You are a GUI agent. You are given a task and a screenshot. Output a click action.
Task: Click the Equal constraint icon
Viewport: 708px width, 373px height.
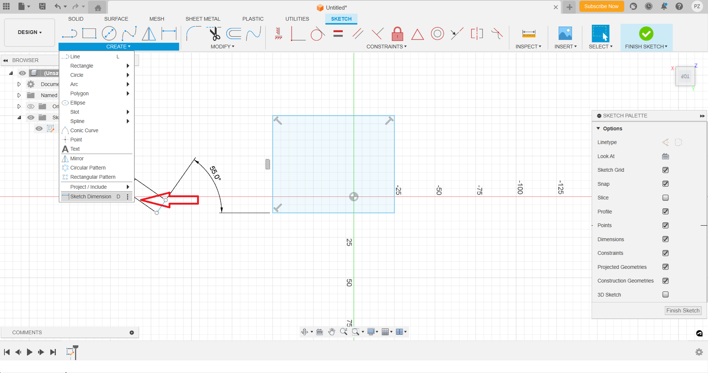pyautogui.click(x=338, y=34)
